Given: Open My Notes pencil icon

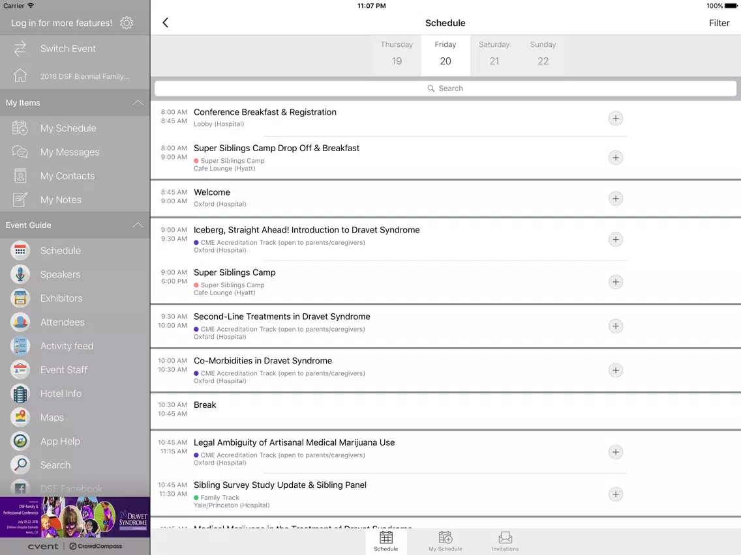Looking at the screenshot, I should [x=20, y=199].
